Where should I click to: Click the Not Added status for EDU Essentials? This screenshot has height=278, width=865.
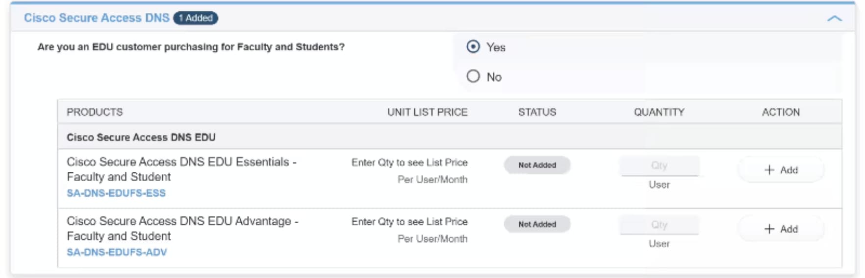pyautogui.click(x=537, y=165)
